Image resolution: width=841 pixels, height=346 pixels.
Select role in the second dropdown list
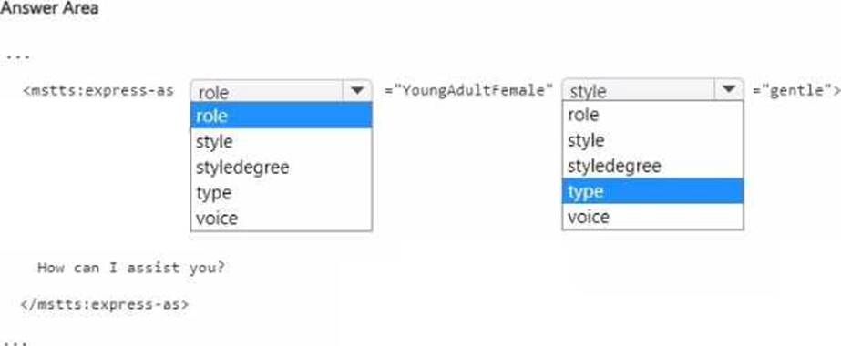pyautogui.click(x=652, y=114)
